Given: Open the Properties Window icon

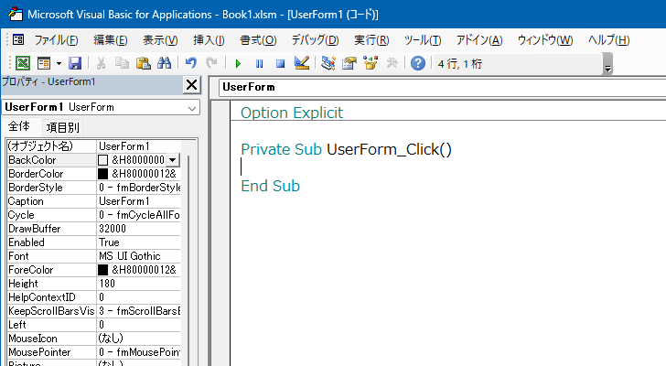Looking at the screenshot, I should click(349, 64).
